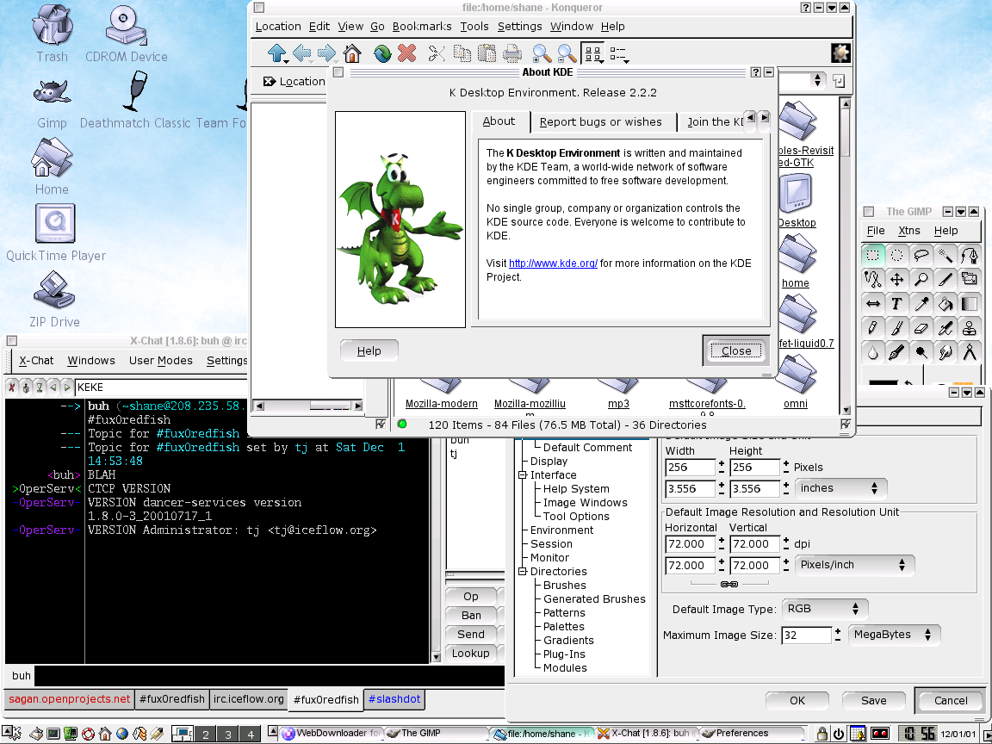
Task: Switch to the #slashdot tab in X-Chat
Action: 394,699
